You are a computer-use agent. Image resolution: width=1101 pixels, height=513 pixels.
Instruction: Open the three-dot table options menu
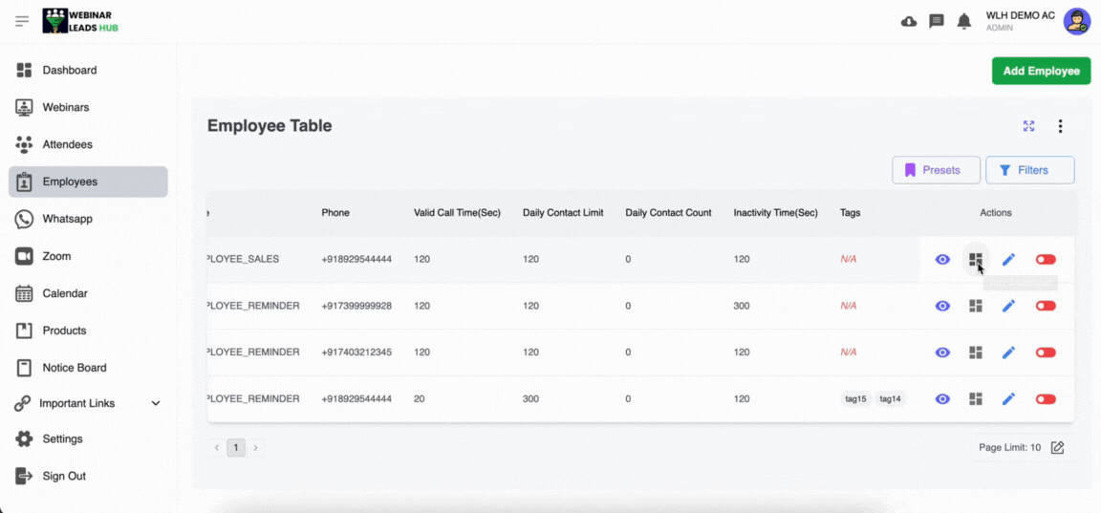[1060, 126]
